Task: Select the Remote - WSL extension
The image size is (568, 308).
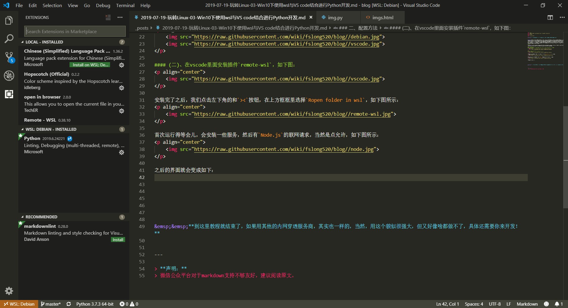Action: pyautogui.click(x=74, y=120)
